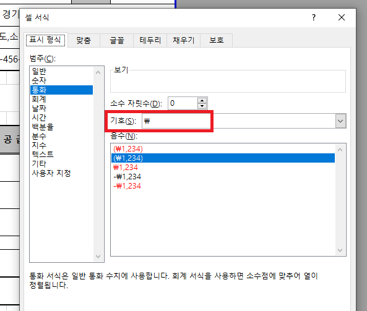367x311 pixels.
Task: Select highlighted black (₩1,234) negative format
Action: coord(223,158)
